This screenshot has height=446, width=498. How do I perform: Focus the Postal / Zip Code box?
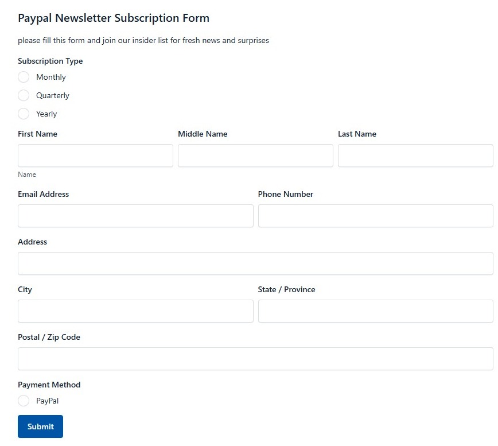tap(255, 359)
